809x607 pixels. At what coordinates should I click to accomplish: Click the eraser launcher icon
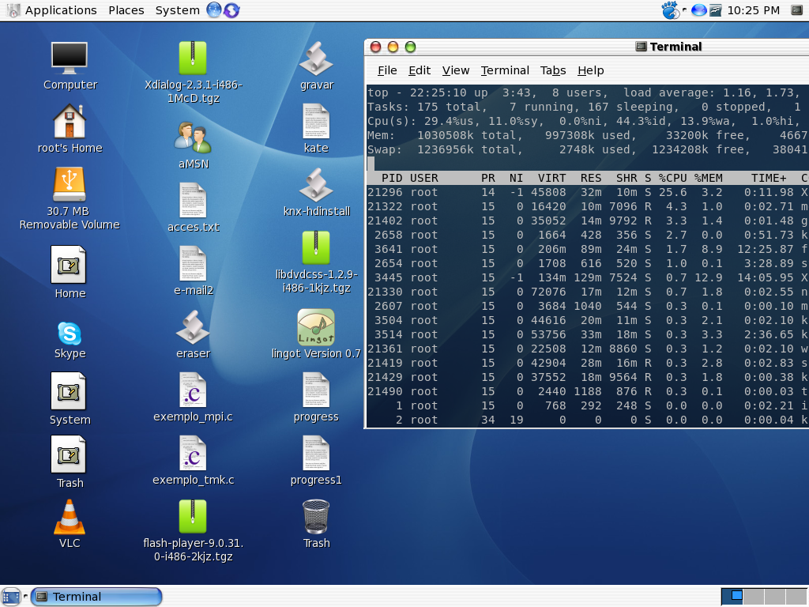(x=193, y=327)
